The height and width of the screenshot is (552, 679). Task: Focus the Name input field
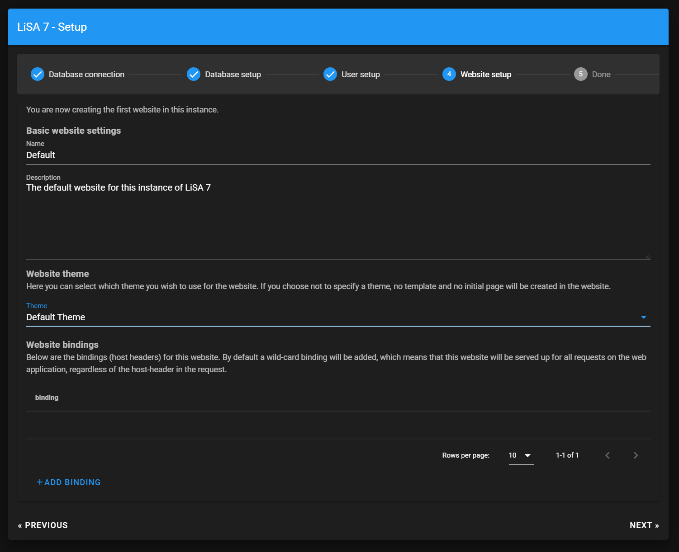pyautogui.click(x=338, y=155)
